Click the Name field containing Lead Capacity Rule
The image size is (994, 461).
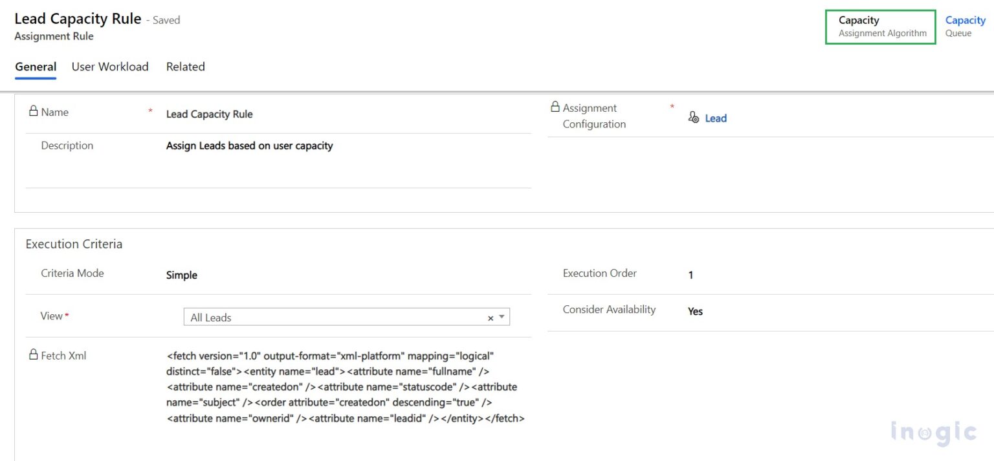[210, 114]
